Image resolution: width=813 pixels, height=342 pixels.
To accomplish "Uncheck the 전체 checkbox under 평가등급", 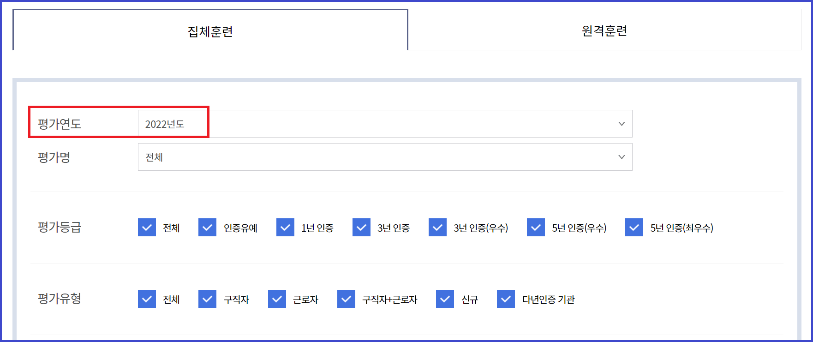I will coord(147,227).
